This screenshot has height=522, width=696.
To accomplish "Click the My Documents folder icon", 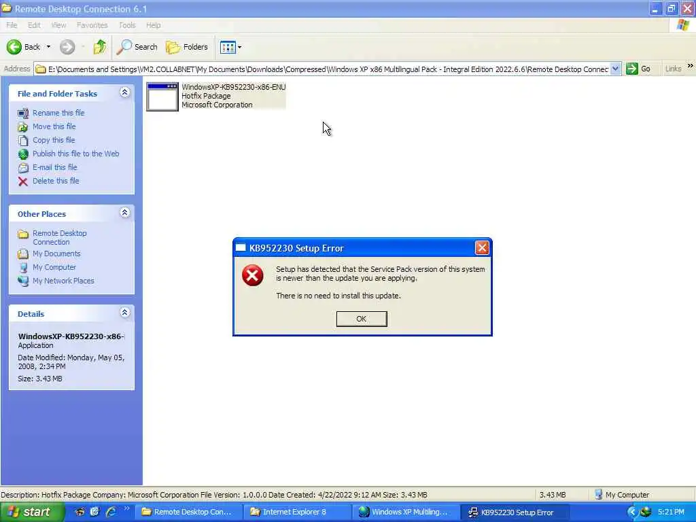I will click(x=23, y=254).
